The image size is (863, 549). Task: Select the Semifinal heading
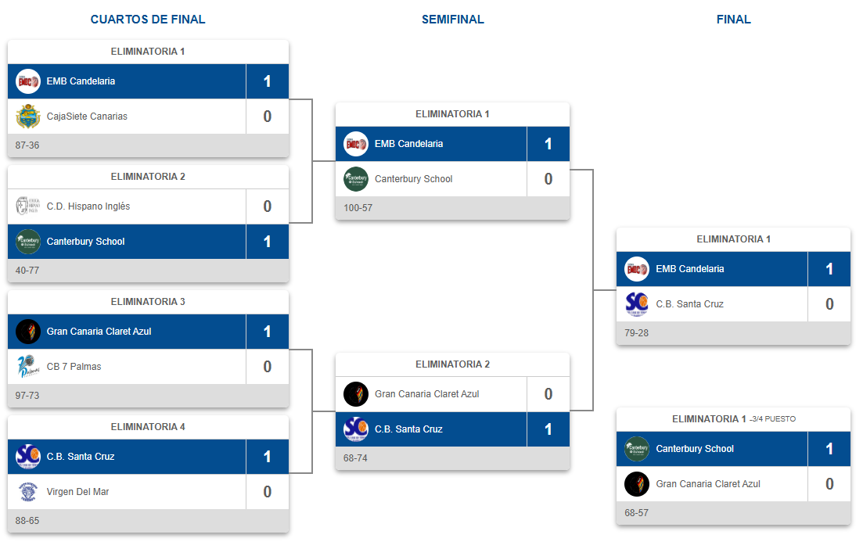click(452, 20)
